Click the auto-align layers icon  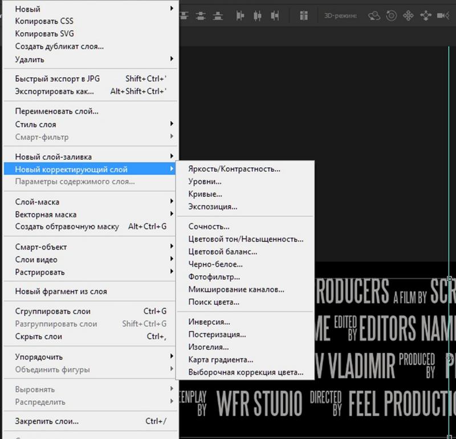click(304, 15)
